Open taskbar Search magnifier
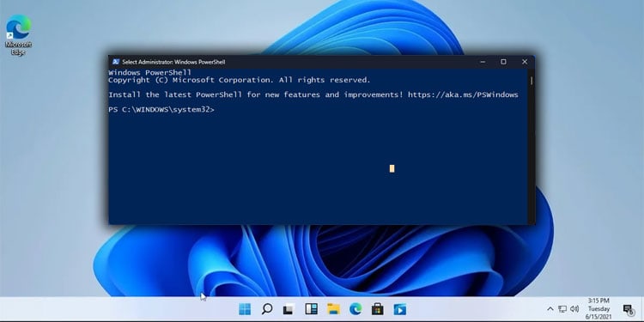 pyautogui.click(x=267, y=309)
